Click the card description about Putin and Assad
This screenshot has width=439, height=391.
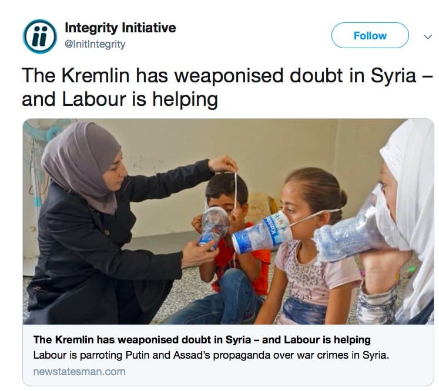pos(211,355)
